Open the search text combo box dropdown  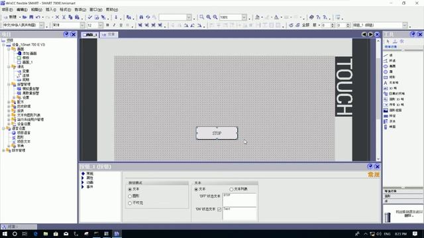[189, 17]
